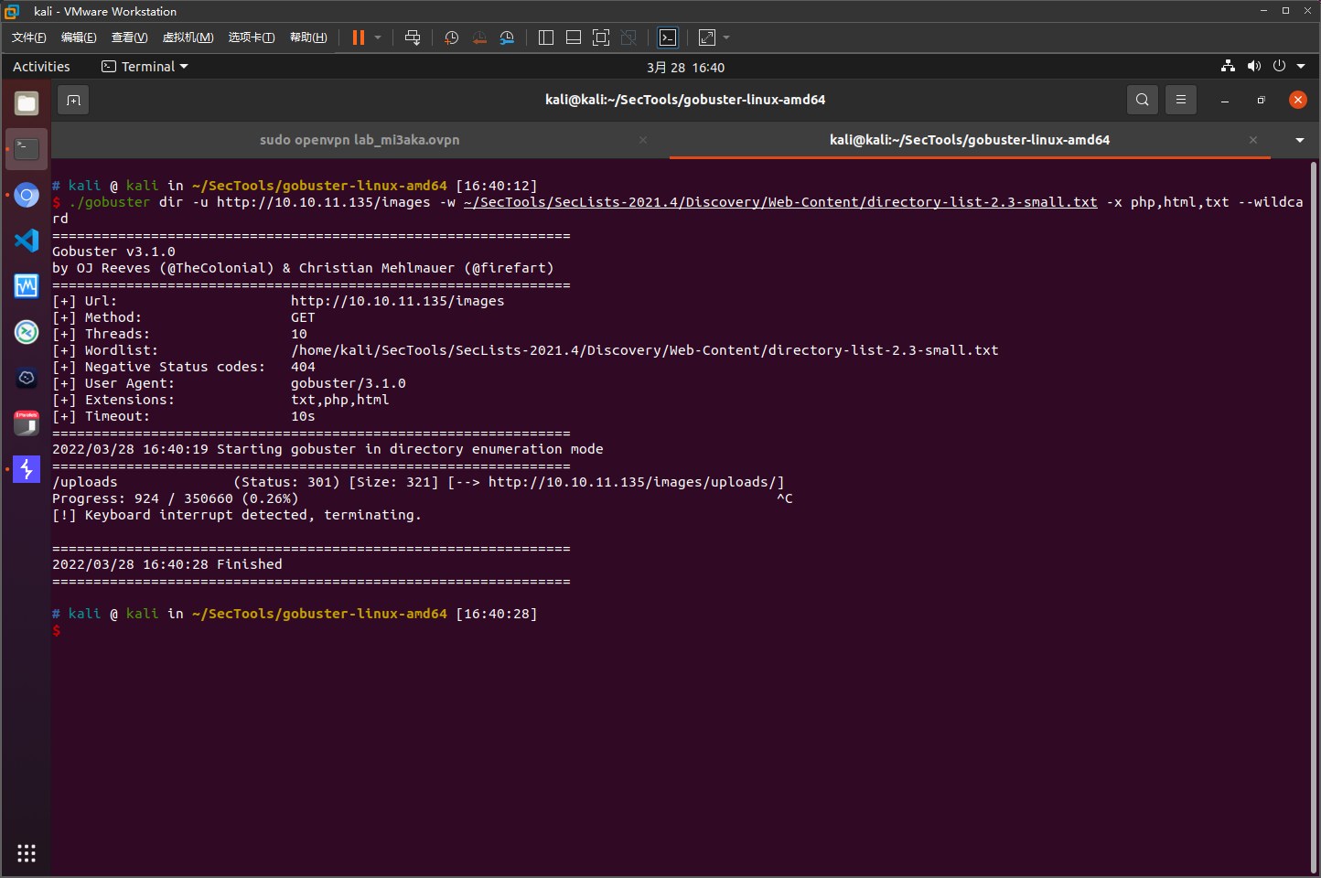Toggle the VMware library sidebar panel
1321x878 pixels.
(546, 37)
